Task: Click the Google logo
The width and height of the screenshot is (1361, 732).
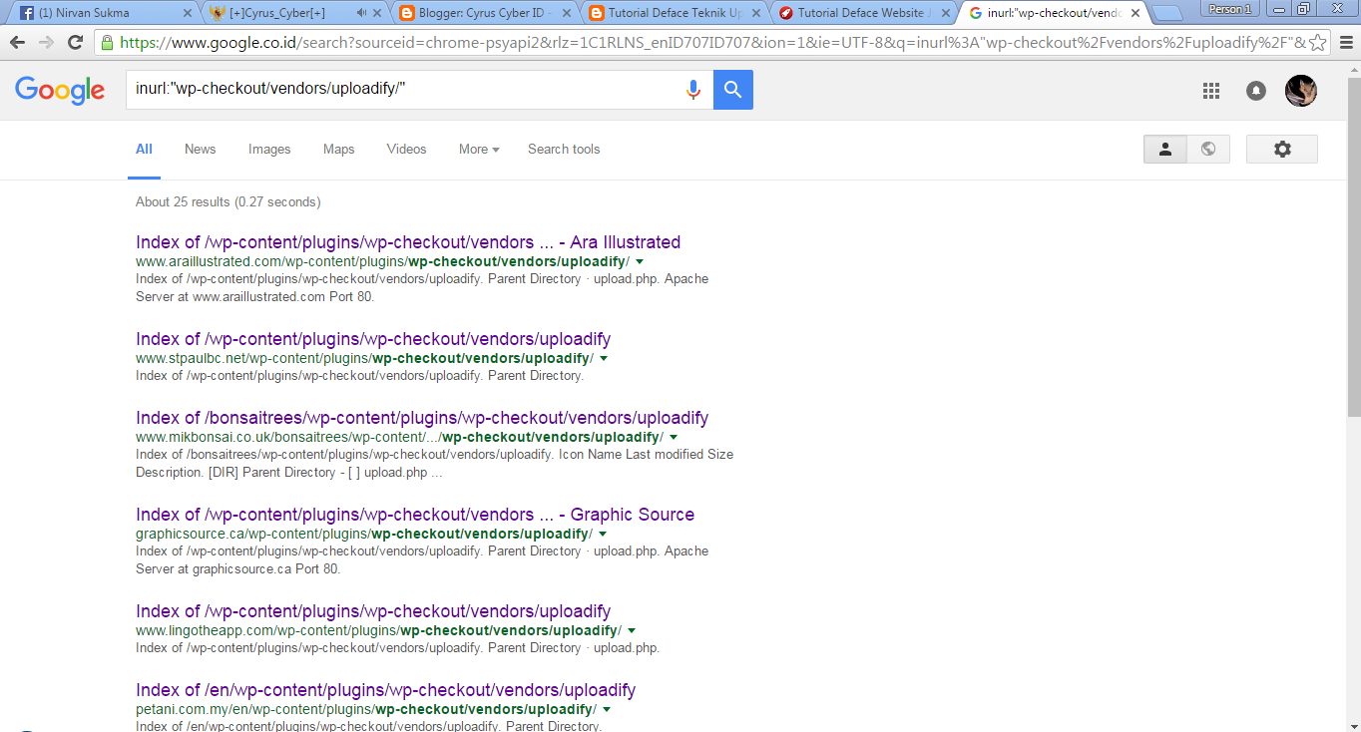Action: coord(60,91)
